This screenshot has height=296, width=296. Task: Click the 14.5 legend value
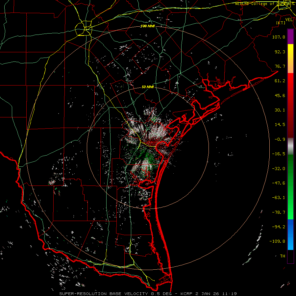point(280,125)
